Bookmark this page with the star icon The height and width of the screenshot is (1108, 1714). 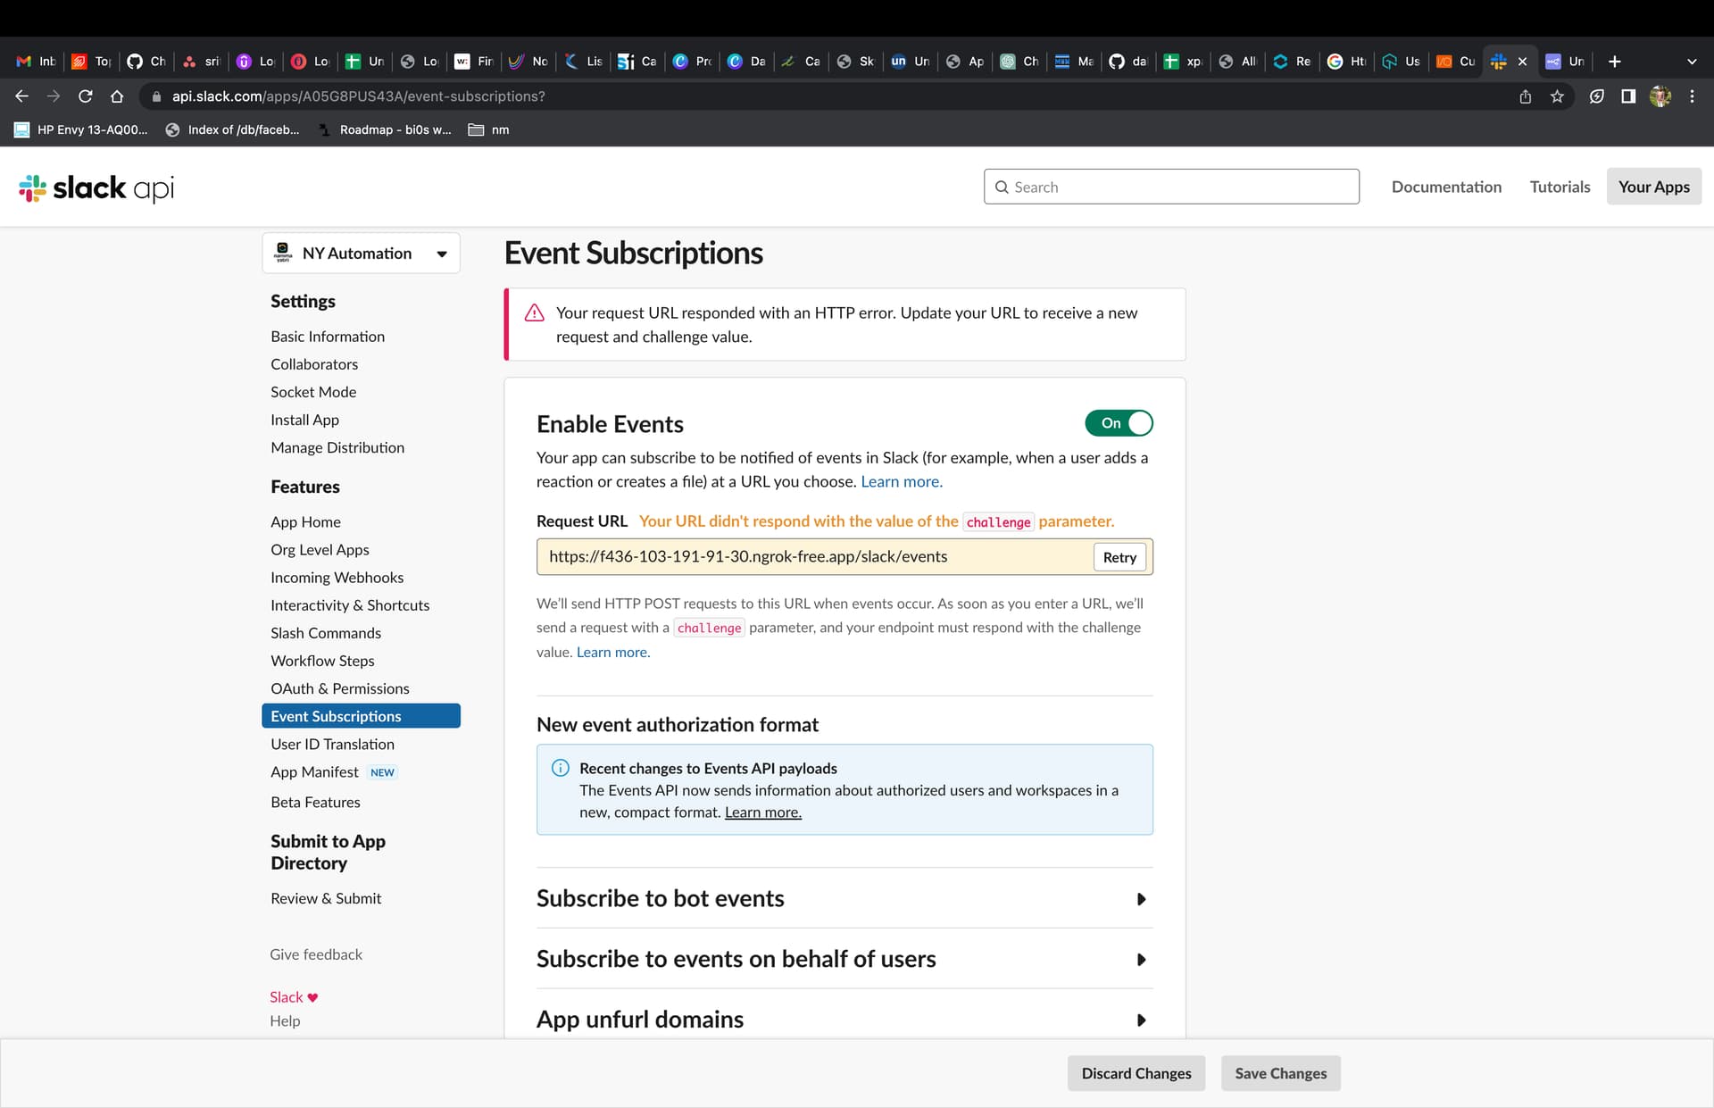1557,96
